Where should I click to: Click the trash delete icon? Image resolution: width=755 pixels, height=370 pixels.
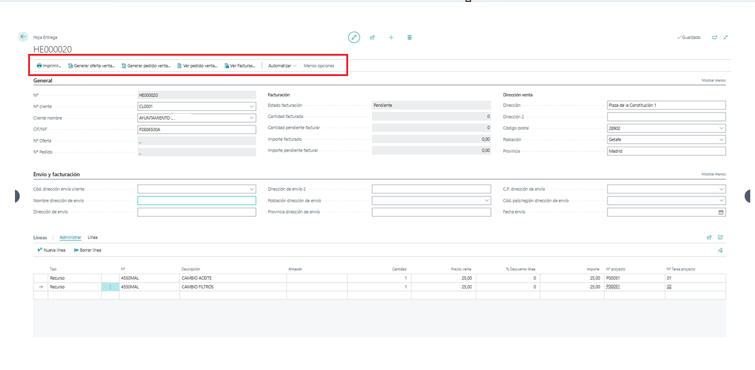[410, 37]
